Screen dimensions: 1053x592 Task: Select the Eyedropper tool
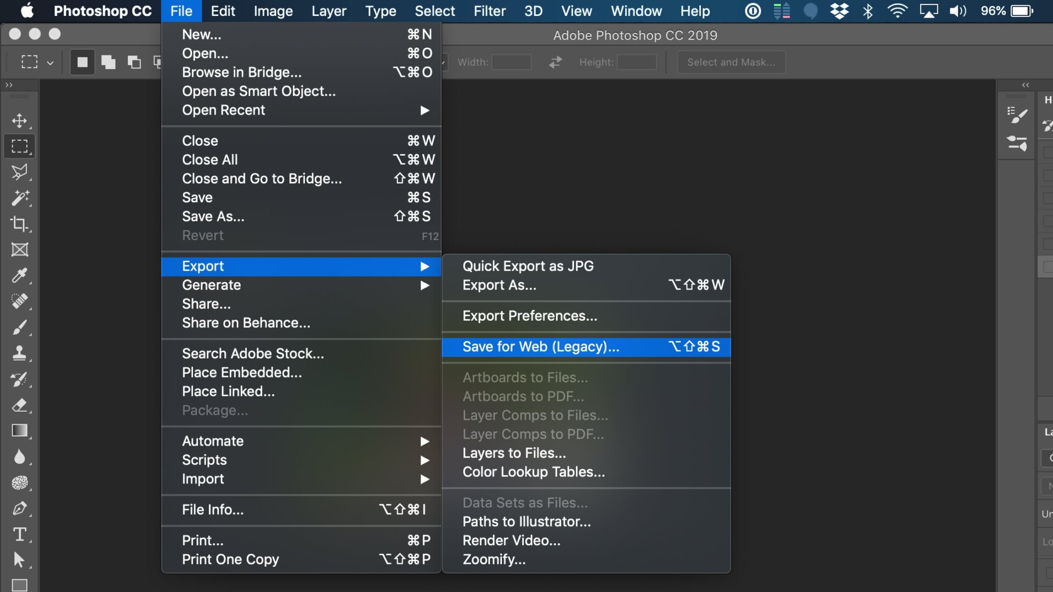20,276
